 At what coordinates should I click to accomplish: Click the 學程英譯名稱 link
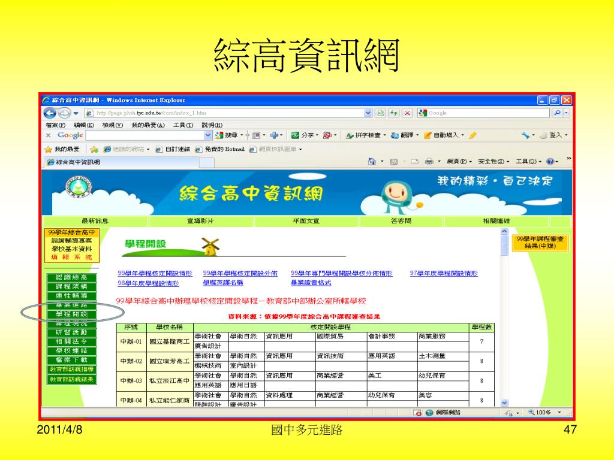click(x=222, y=283)
